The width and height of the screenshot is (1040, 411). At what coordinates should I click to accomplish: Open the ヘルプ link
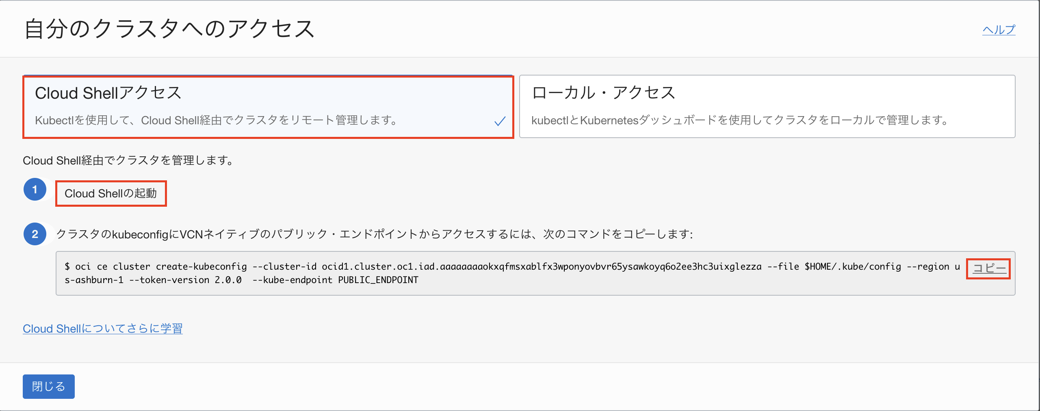coord(999,30)
